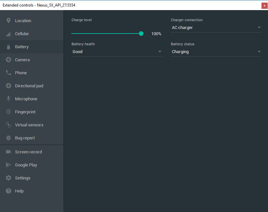Open the Location tab

[x=32, y=21]
